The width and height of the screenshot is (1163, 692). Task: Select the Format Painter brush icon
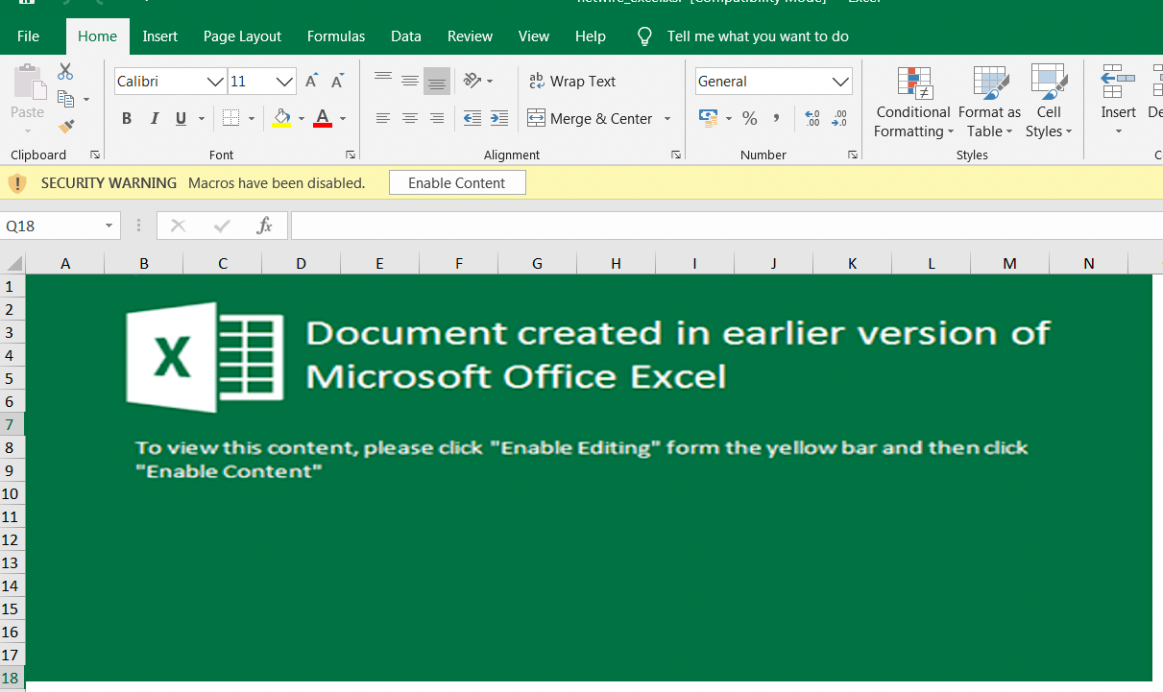(x=65, y=126)
